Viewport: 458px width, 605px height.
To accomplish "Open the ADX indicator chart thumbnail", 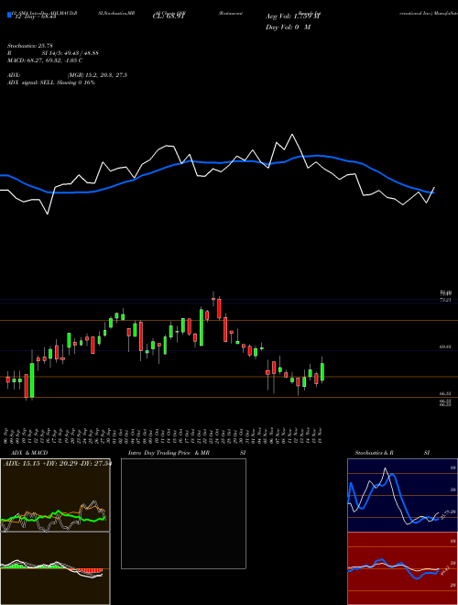I will point(55,495).
